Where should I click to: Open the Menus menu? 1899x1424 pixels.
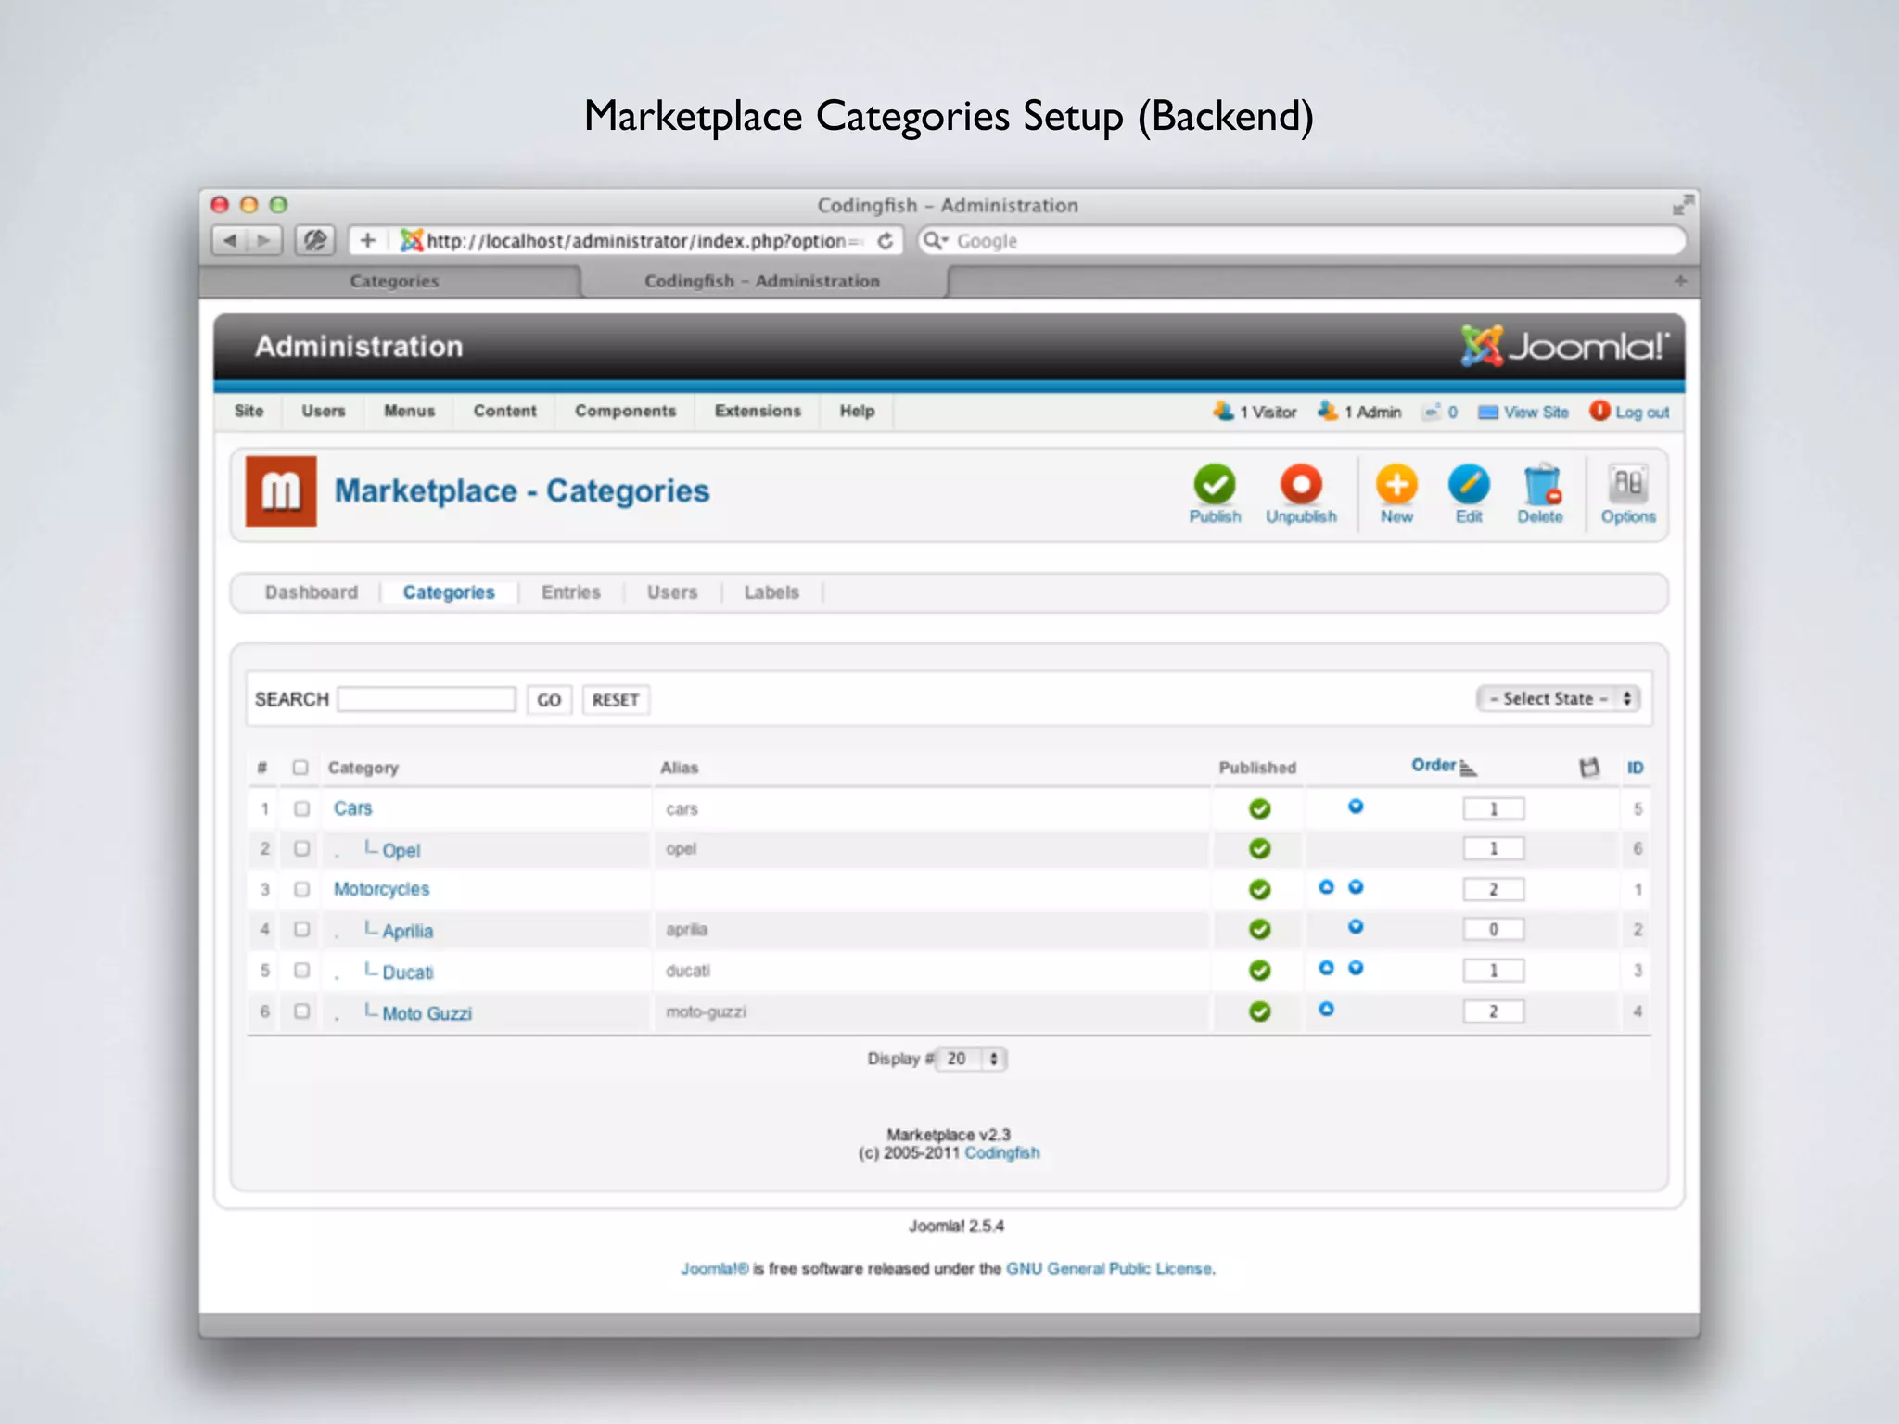409,411
